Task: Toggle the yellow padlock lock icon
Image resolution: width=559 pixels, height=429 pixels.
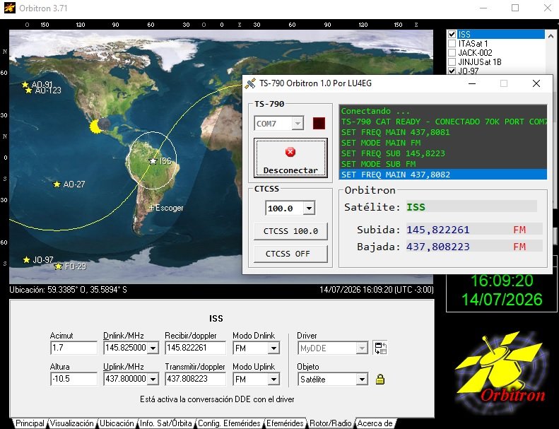Action: pos(380,379)
